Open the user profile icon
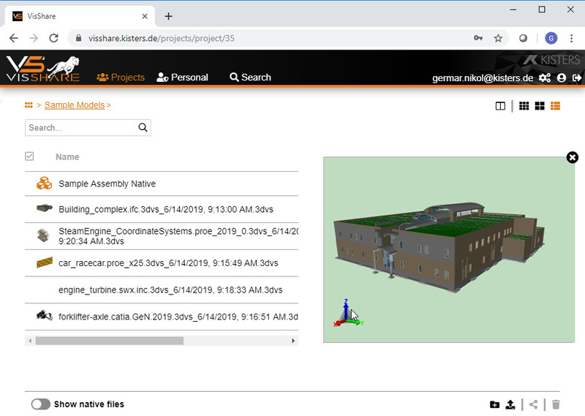The height and width of the screenshot is (416, 585). point(562,77)
